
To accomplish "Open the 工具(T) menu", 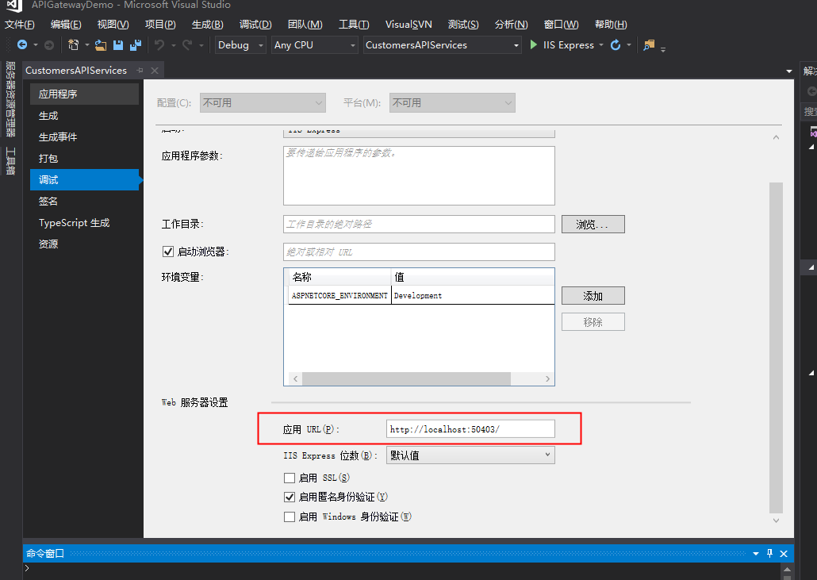I will 354,25.
